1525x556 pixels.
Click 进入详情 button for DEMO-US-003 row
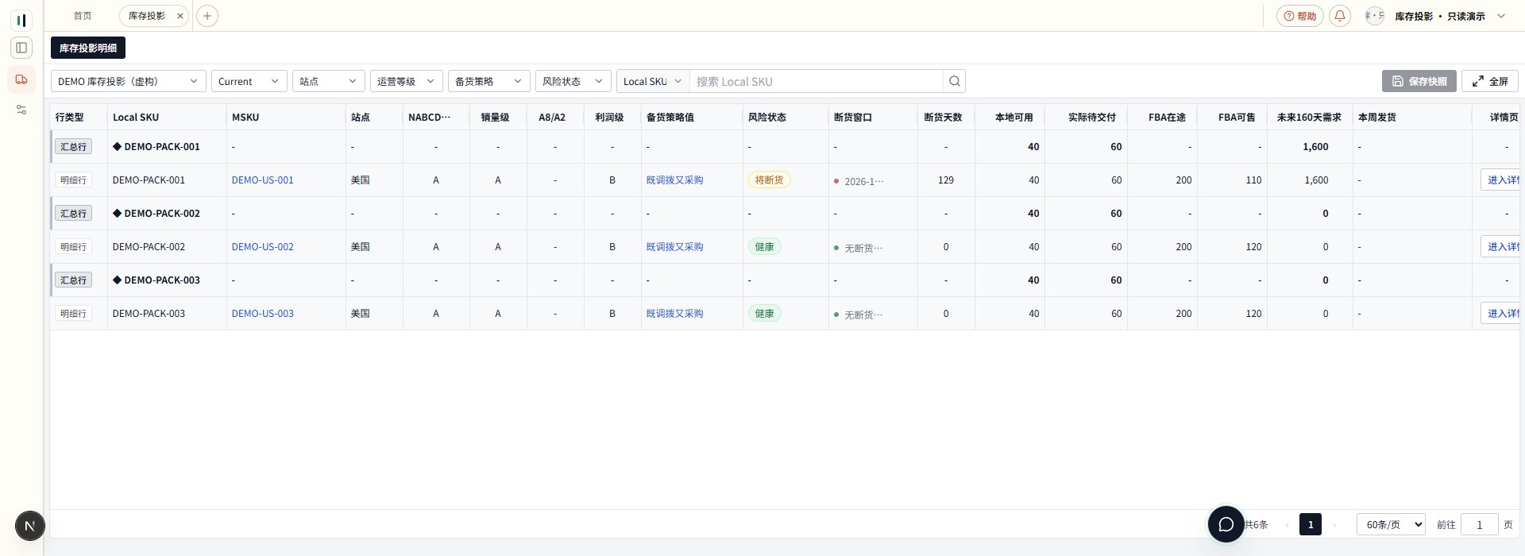(1500, 314)
